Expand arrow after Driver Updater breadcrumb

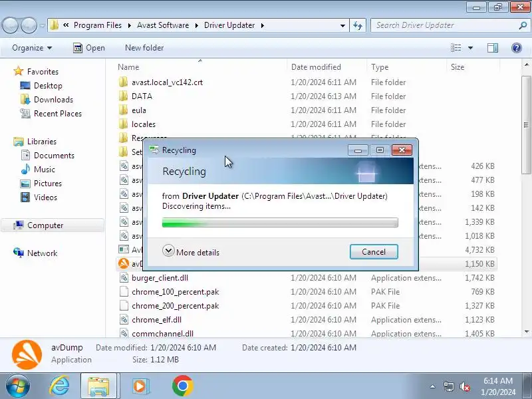click(x=262, y=25)
